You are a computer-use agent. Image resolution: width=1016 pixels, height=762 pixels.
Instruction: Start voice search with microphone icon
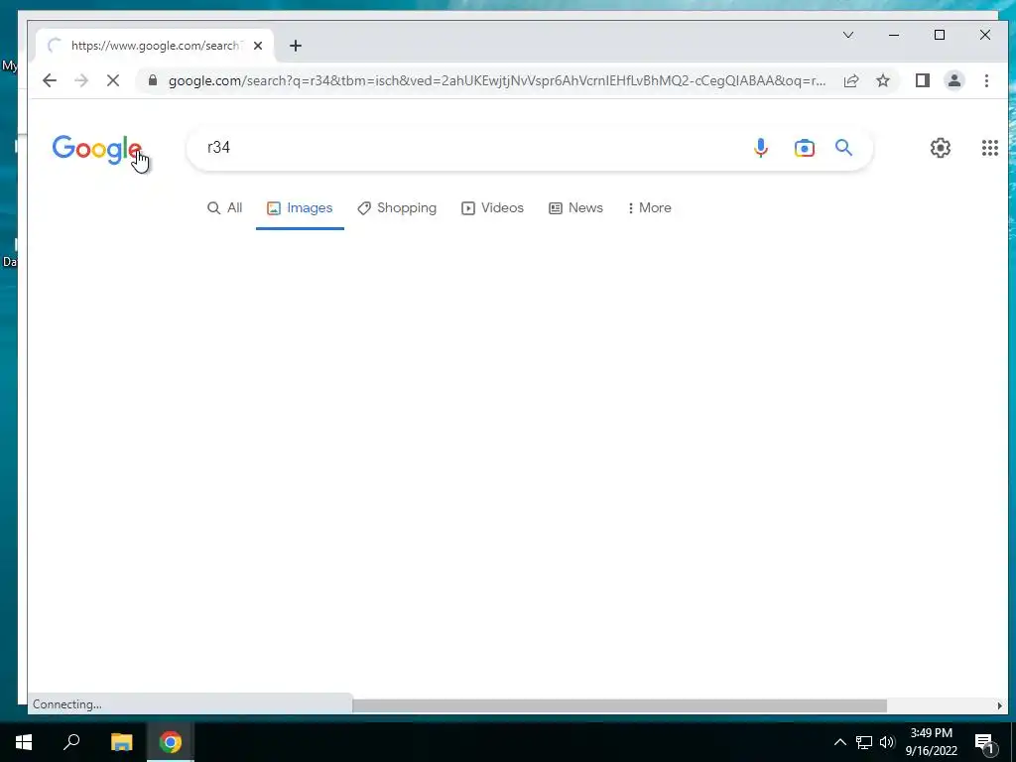[761, 148]
